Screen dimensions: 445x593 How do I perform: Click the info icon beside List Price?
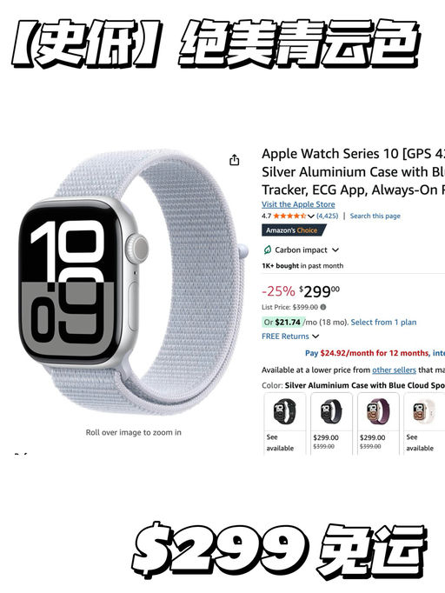(322, 307)
